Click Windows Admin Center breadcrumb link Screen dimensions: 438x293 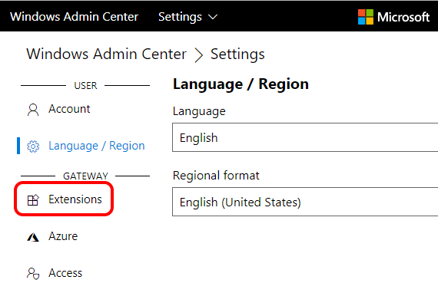coord(107,54)
